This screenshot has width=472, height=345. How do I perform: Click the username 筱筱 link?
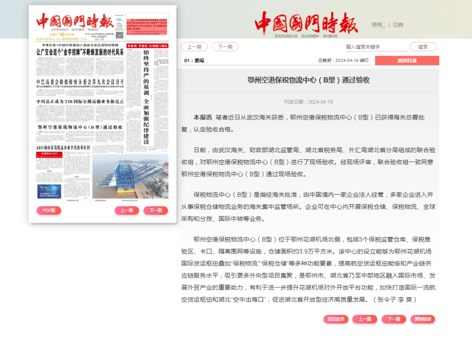(x=378, y=25)
